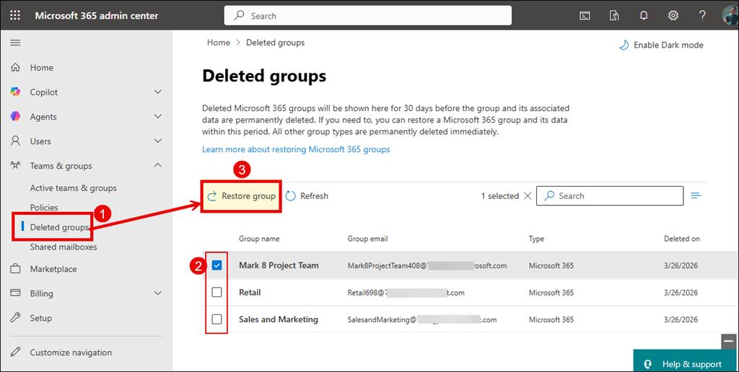Click the 1 selected text
This screenshot has width=739, height=372.
tap(499, 196)
